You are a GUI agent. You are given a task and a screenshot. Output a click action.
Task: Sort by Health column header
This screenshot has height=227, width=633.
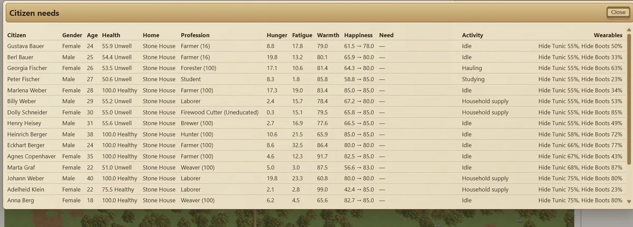[111, 35]
